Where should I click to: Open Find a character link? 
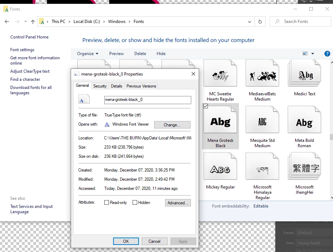click(25, 79)
